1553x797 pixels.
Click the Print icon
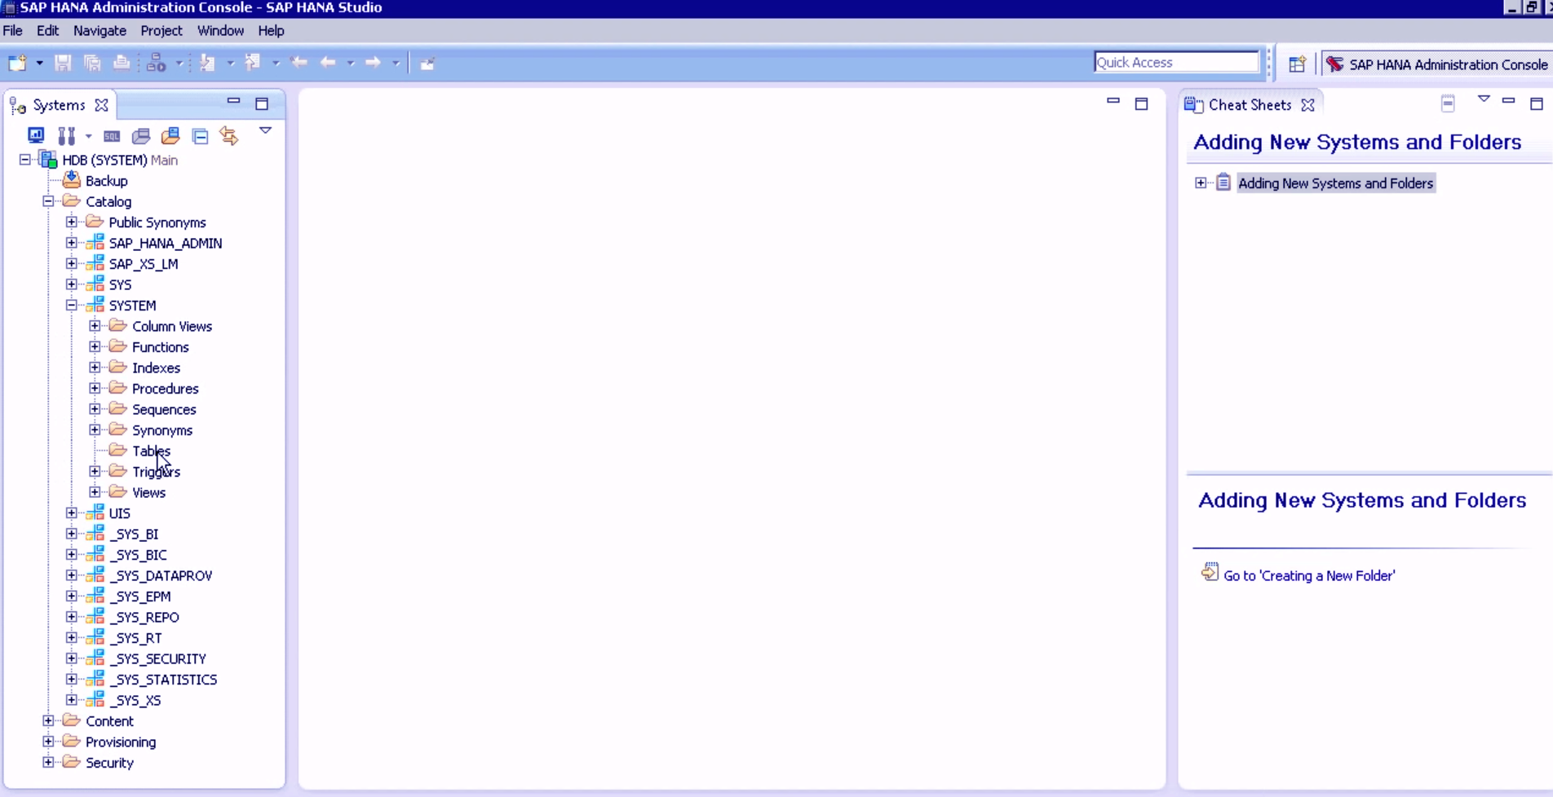pyautogui.click(x=121, y=62)
